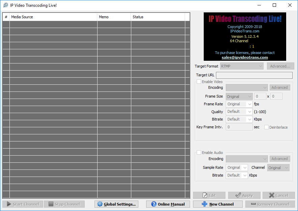Screen dimensions: 298x211
Task: Click the Cancel X icon
Action: tap(272, 195)
